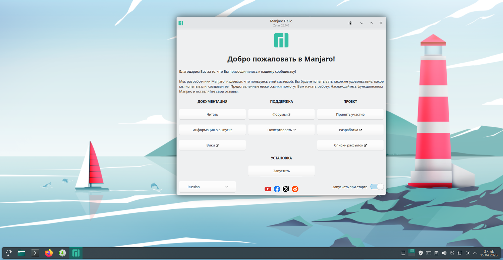
Task: Open the 'Форумы' external link button
Action: [x=281, y=114]
